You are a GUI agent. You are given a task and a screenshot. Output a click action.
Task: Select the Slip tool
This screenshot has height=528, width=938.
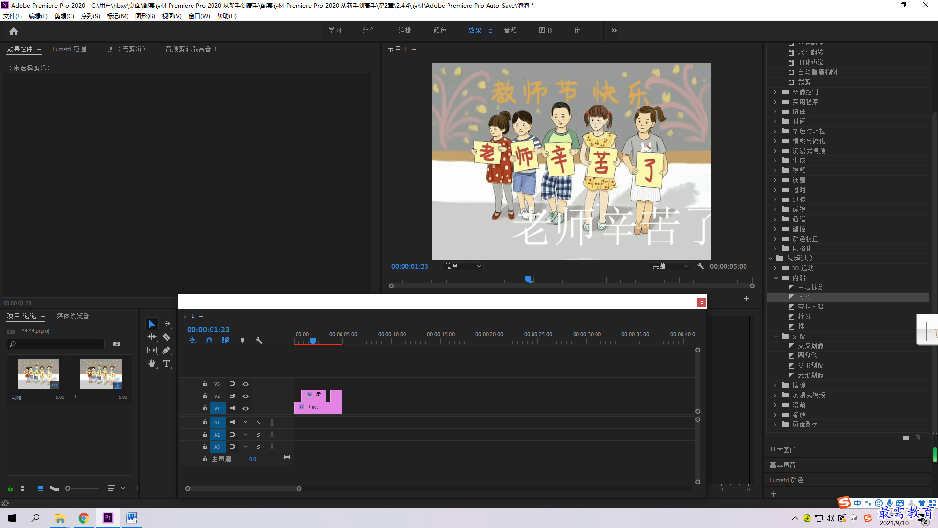point(152,350)
